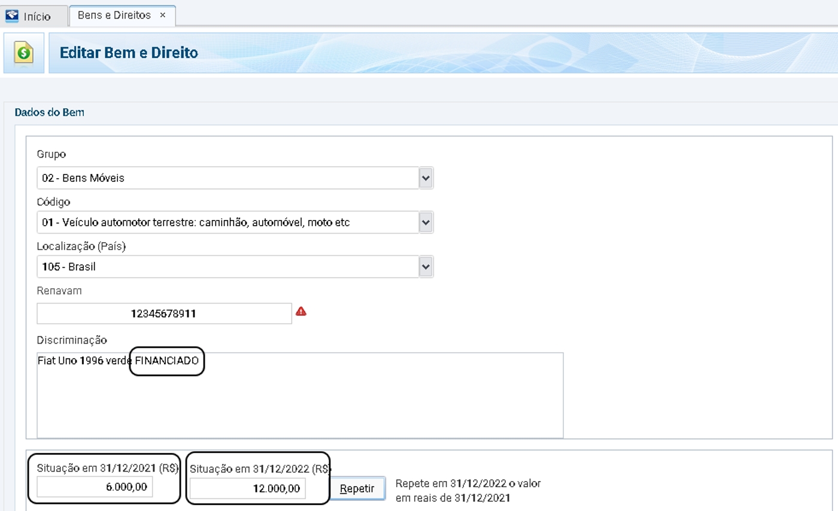Switch to the Início tab
The height and width of the screenshot is (511, 838).
click(34, 16)
